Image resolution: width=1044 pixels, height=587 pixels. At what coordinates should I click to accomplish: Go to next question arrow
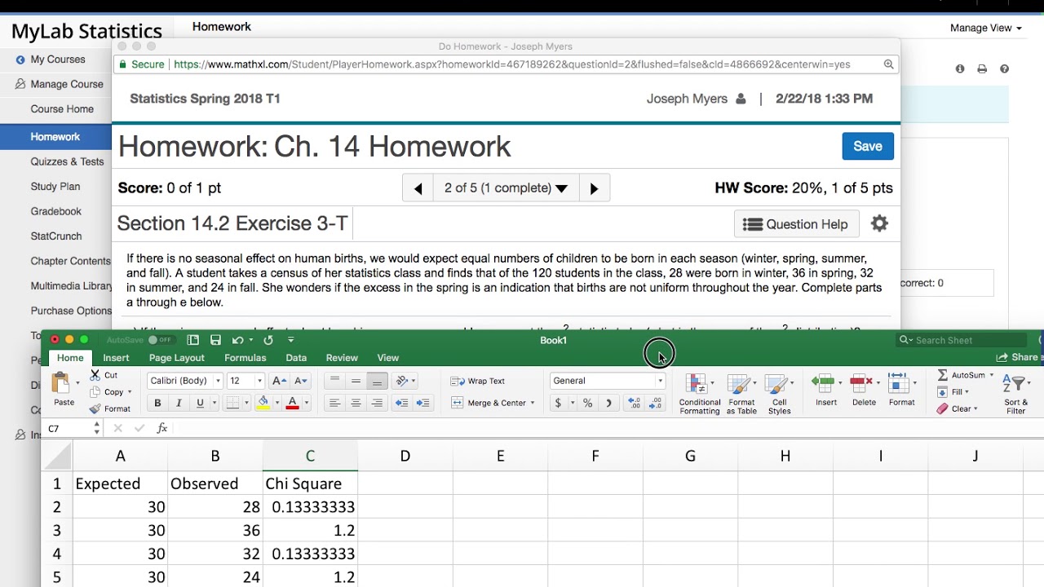[594, 188]
